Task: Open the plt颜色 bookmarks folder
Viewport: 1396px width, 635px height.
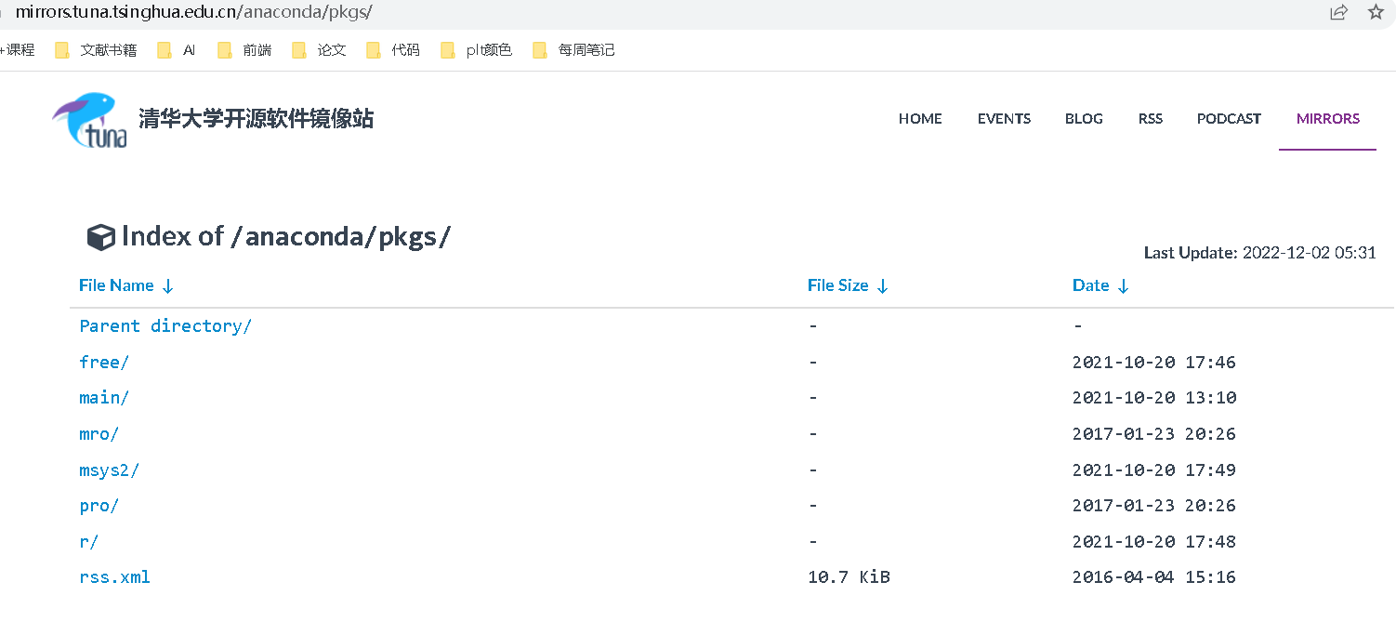Action: coord(480,50)
